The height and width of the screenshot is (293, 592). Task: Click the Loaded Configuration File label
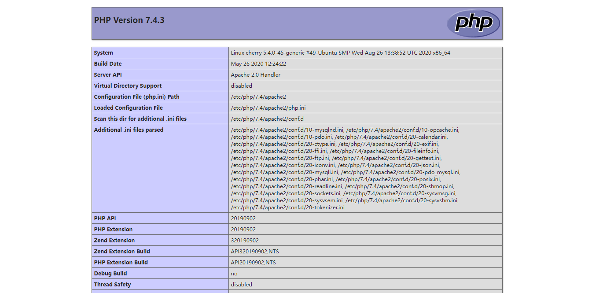[x=129, y=108]
